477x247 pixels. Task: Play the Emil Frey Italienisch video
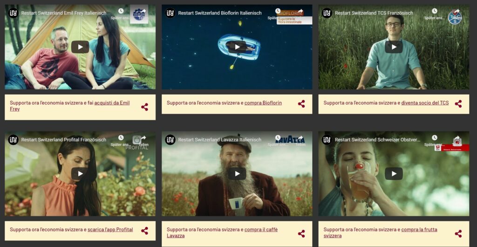80,47
